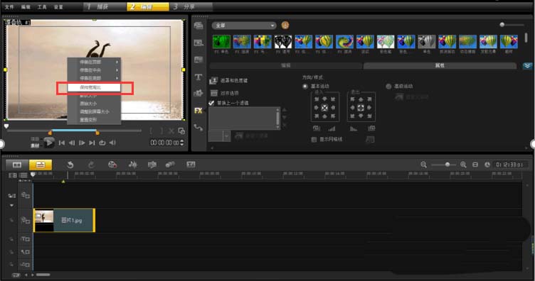Choose 'keep aspect ratio' (保持宽高比) in context menu
This screenshot has width=535, height=281.
[x=94, y=87]
